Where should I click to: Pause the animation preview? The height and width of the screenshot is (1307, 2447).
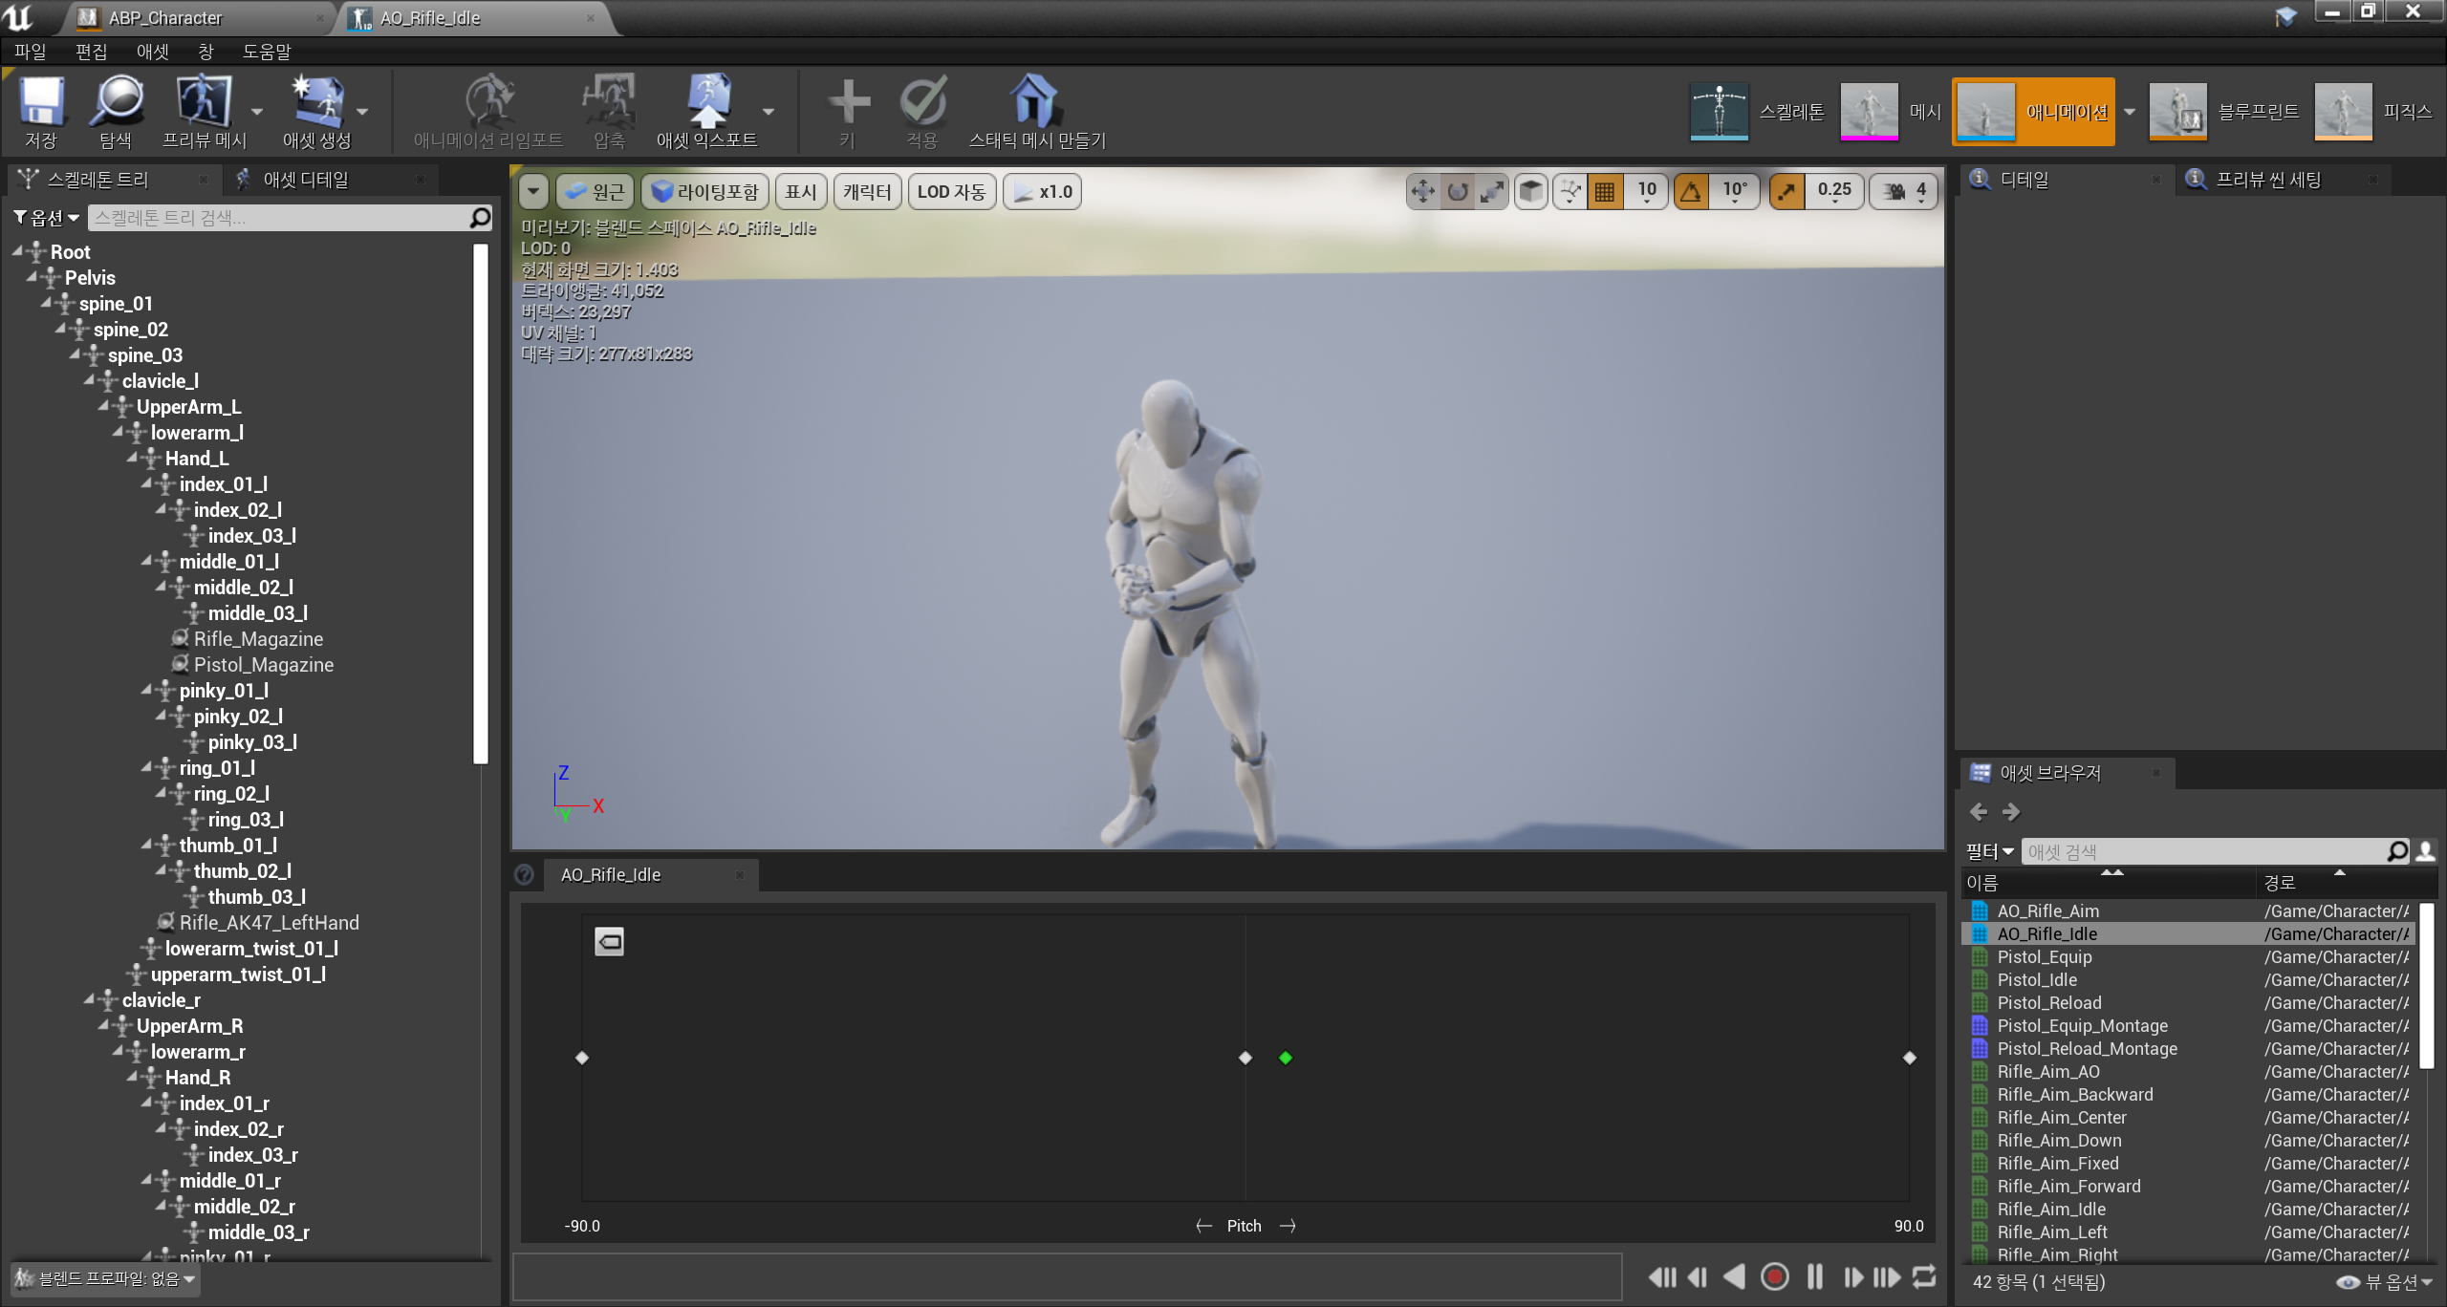[1814, 1276]
